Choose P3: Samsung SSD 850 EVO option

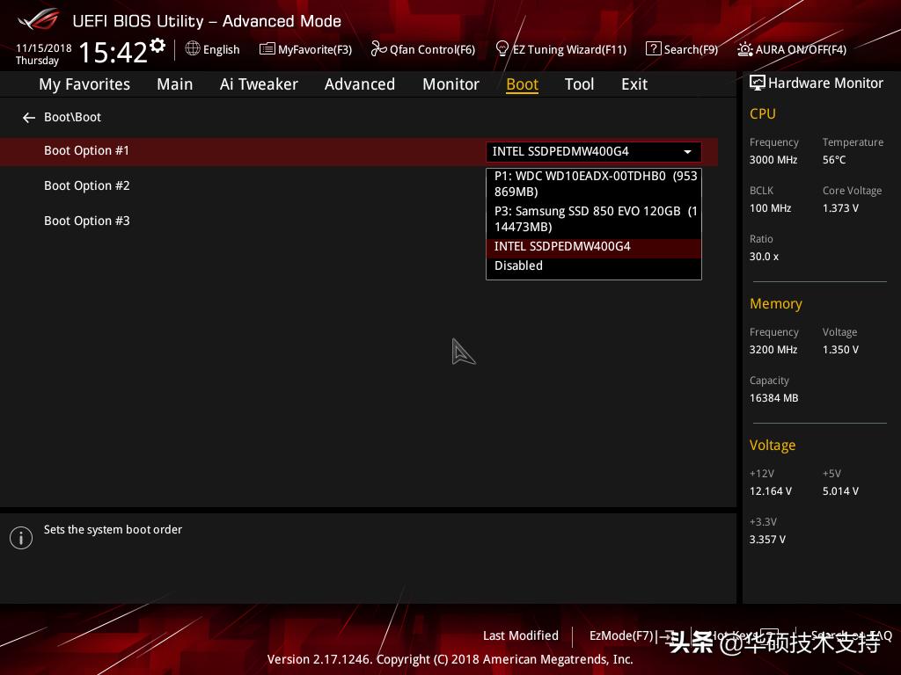pos(594,219)
